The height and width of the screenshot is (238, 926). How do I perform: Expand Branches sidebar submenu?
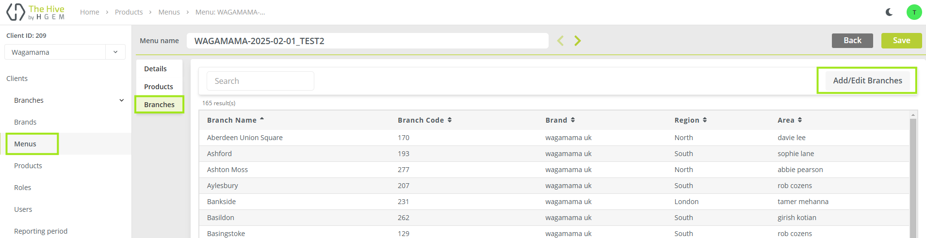click(121, 100)
